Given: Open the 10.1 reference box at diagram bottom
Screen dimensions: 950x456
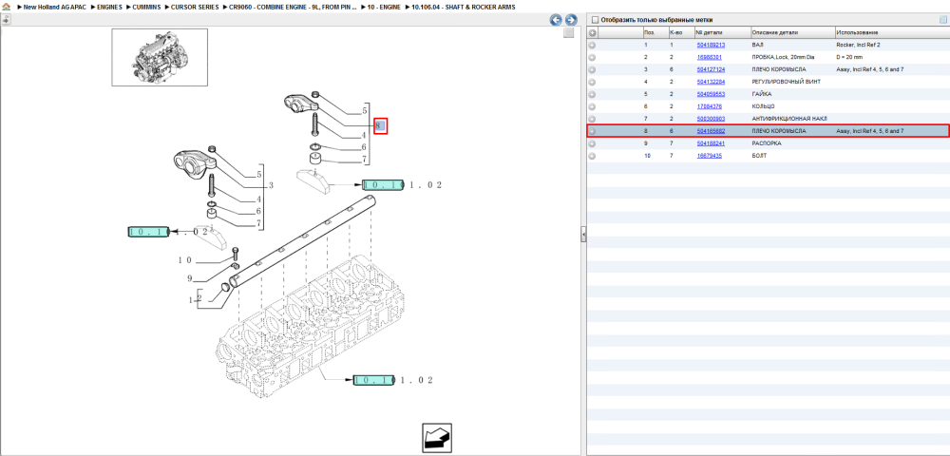Looking at the screenshot, I should pos(373,380).
